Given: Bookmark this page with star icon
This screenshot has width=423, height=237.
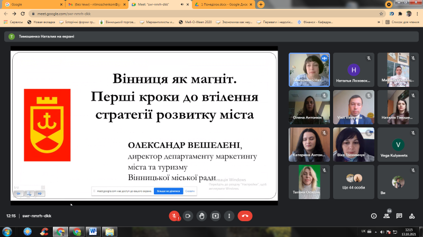Looking at the screenshot, I should click(x=381, y=14).
